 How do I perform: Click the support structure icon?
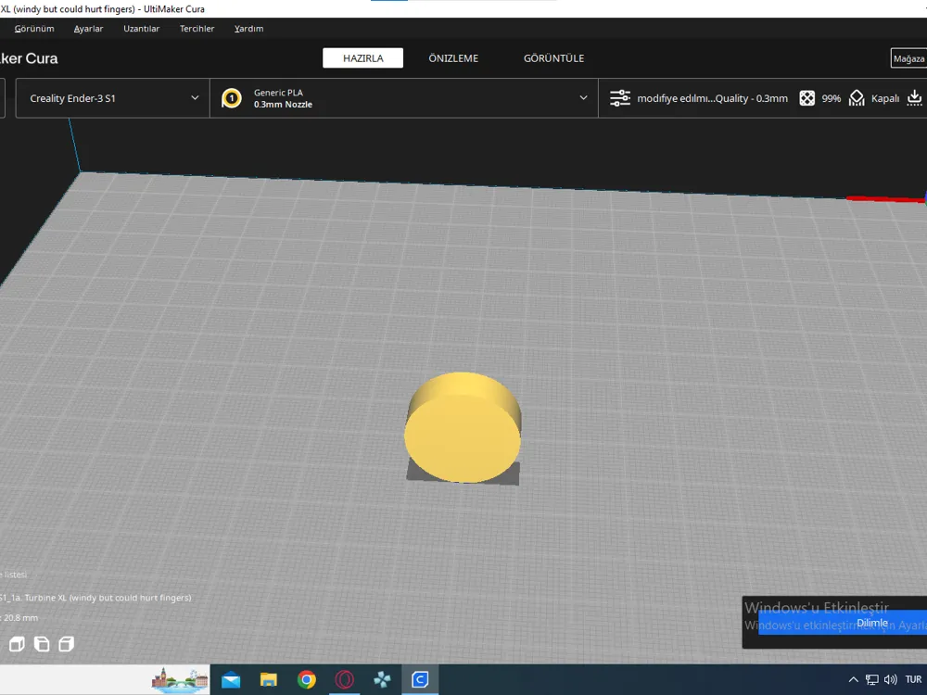pyautogui.click(x=857, y=98)
